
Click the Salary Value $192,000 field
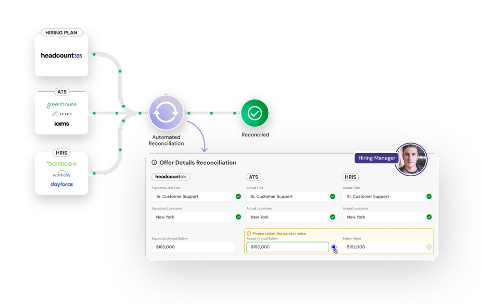click(383, 247)
